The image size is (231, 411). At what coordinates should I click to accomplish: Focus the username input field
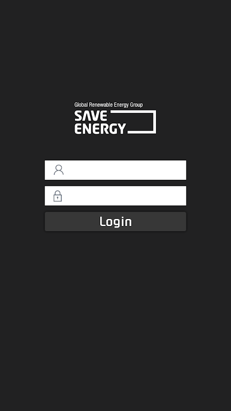(115, 170)
